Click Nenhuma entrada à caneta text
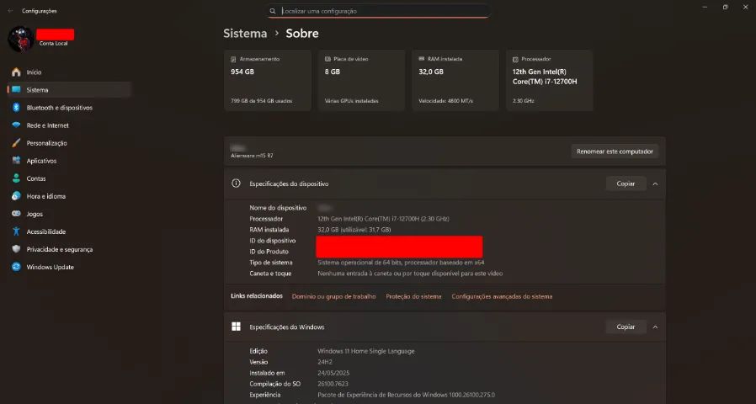This screenshot has height=404, width=756. pyautogui.click(x=410, y=274)
